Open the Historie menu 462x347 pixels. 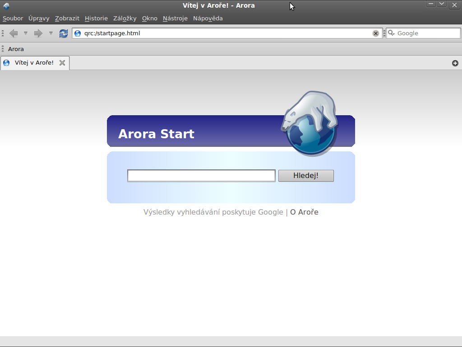point(97,18)
